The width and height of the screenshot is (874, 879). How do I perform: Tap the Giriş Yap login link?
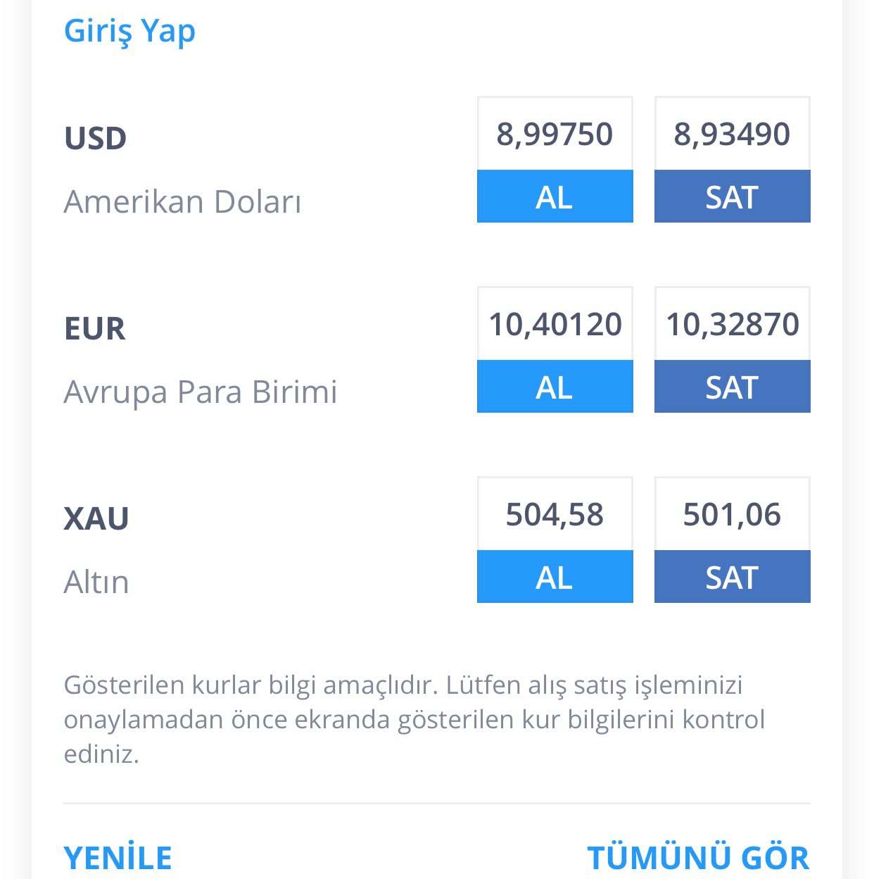coord(129,31)
